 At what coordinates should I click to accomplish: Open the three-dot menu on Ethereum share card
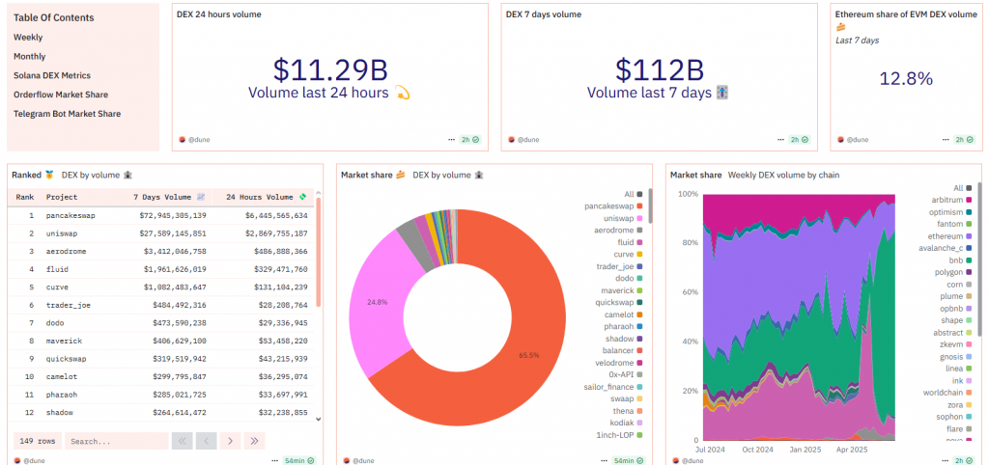[x=945, y=139]
